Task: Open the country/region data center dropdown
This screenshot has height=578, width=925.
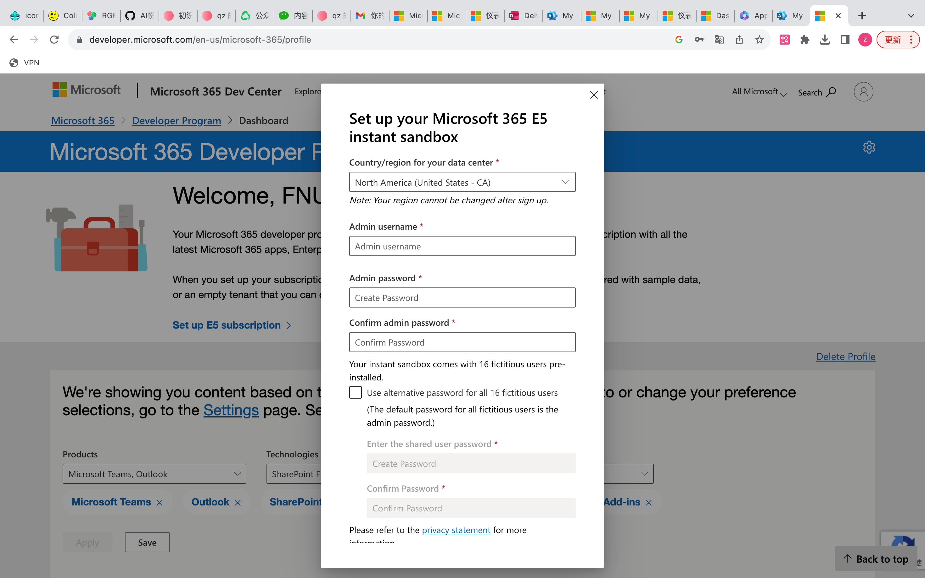Action: pos(462,182)
